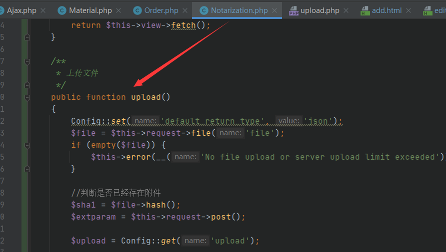446x252 pixels.
Task: Switch to the add.html tab
Action: point(387,10)
